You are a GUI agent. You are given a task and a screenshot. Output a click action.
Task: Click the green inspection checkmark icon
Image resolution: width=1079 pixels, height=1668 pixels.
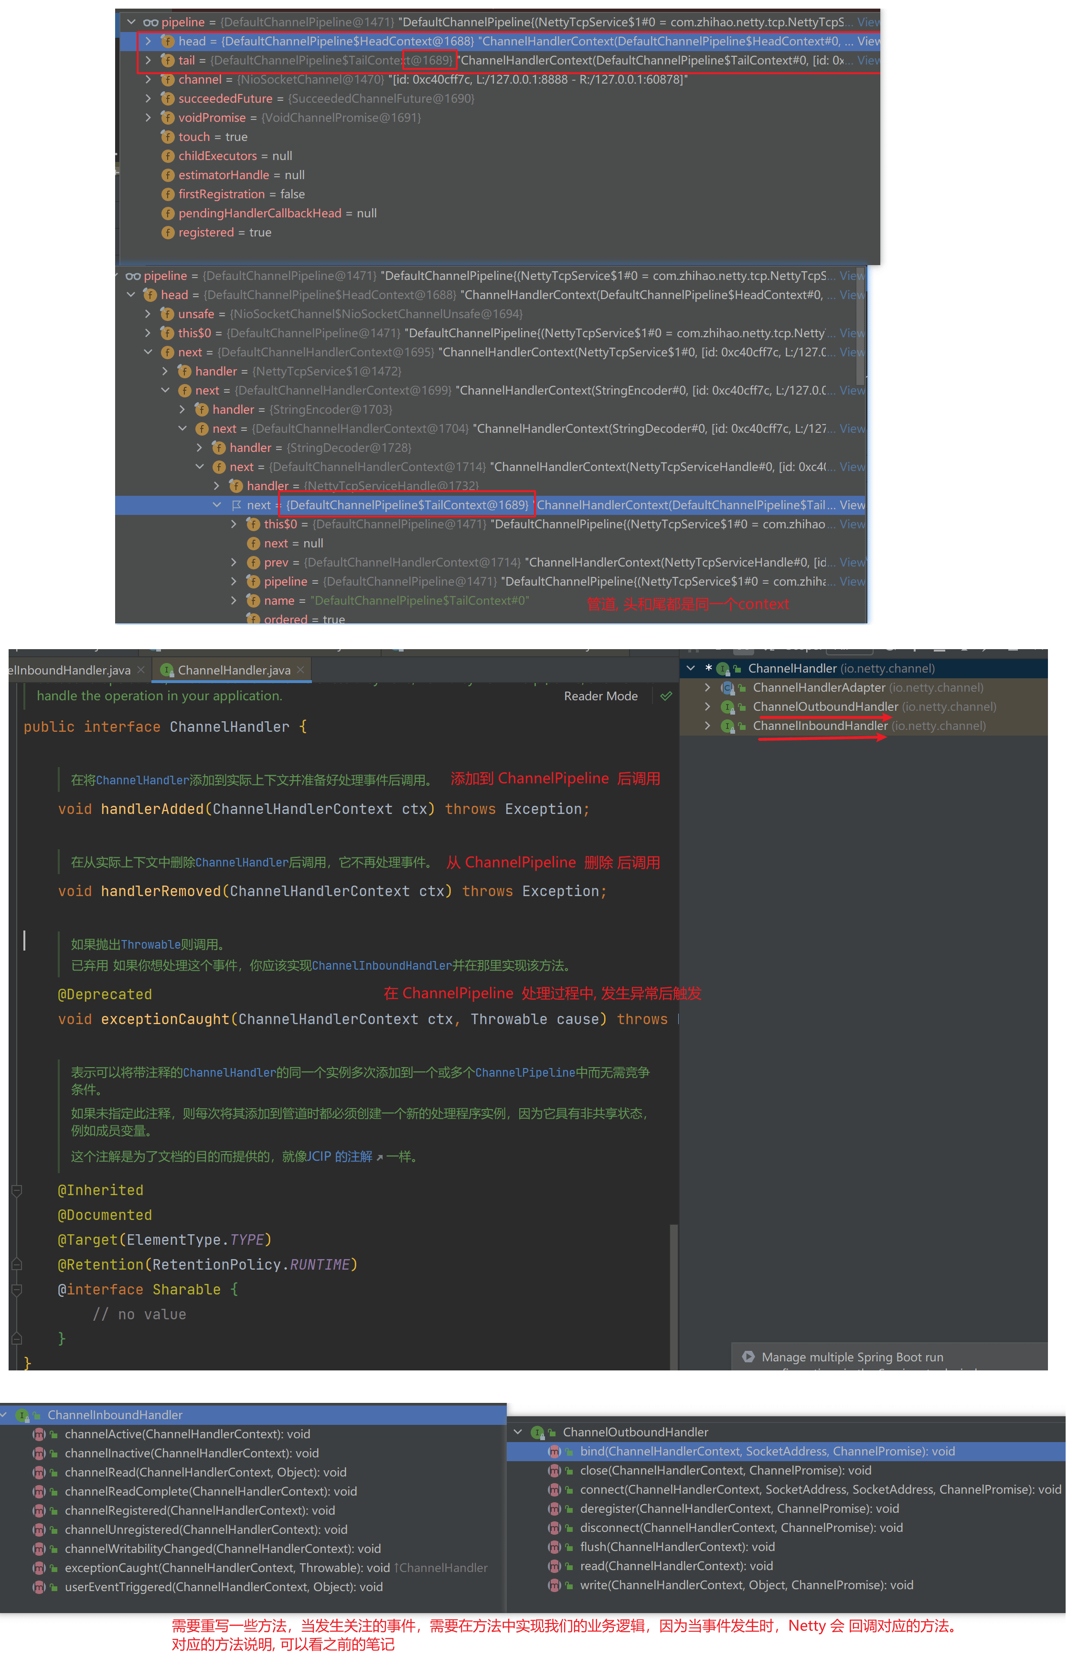(x=666, y=695)
